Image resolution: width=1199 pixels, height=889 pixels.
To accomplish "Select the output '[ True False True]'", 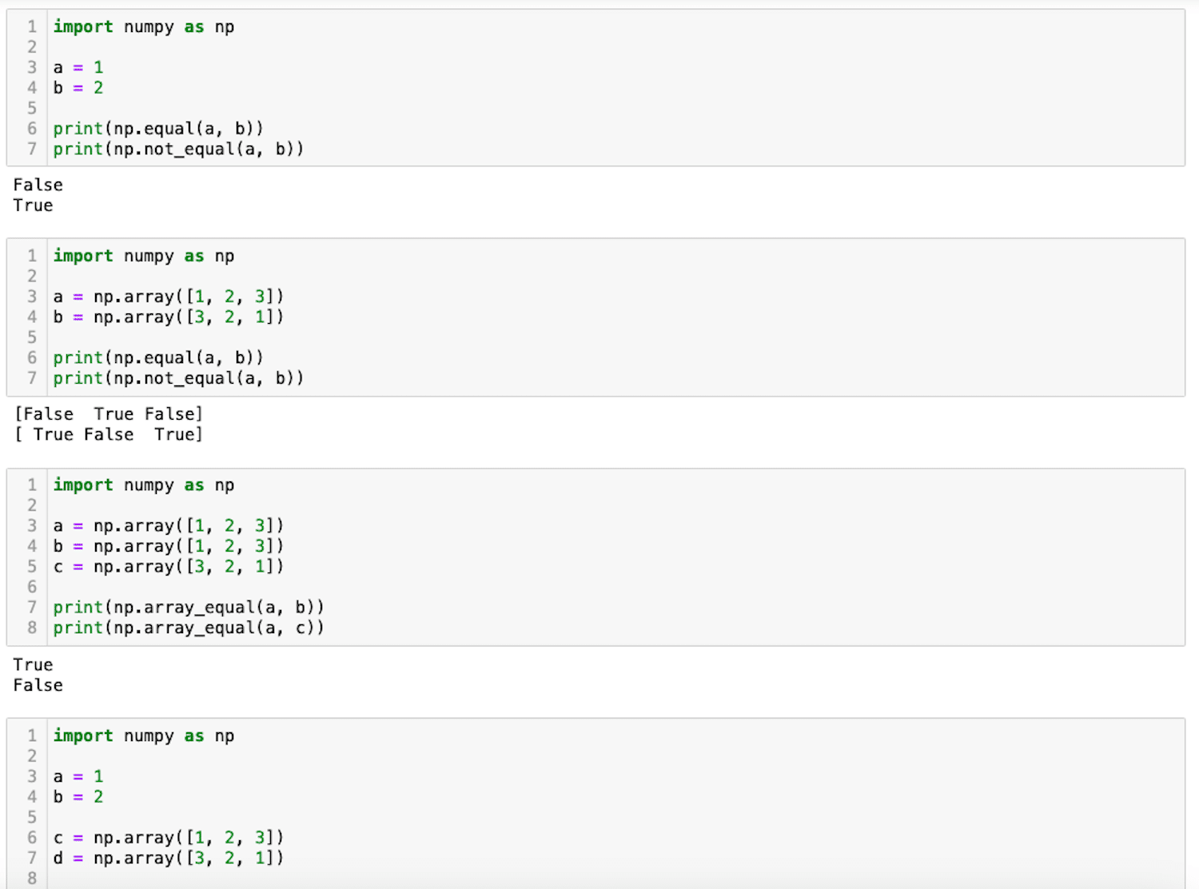I will (x=109, y=435).
